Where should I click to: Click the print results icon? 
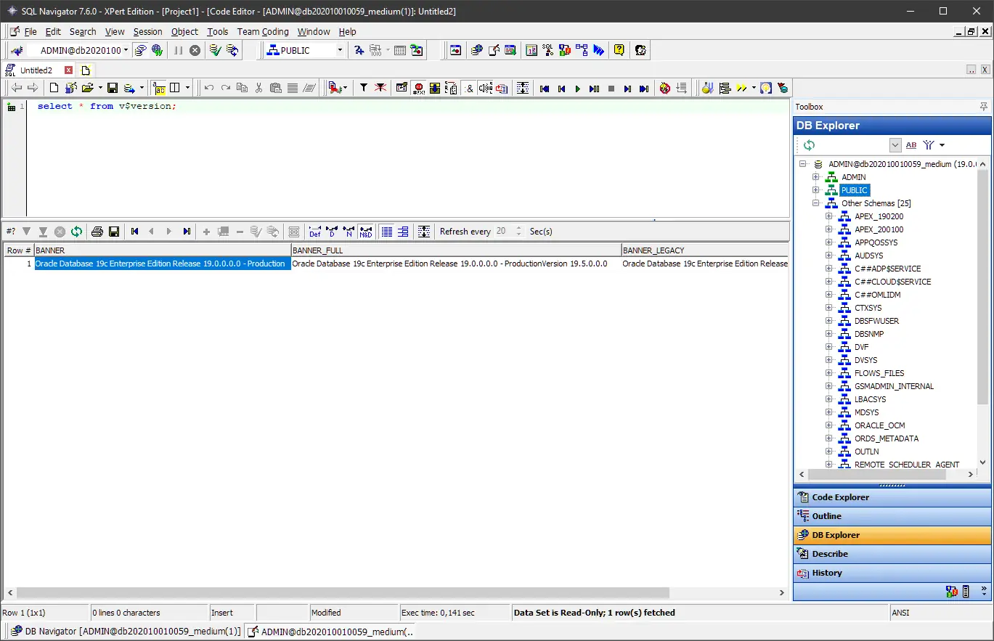(x=97, y=232)
